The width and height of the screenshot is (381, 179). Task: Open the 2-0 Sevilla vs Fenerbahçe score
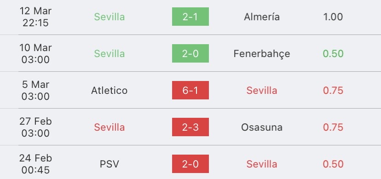click(x=190, y=53)
